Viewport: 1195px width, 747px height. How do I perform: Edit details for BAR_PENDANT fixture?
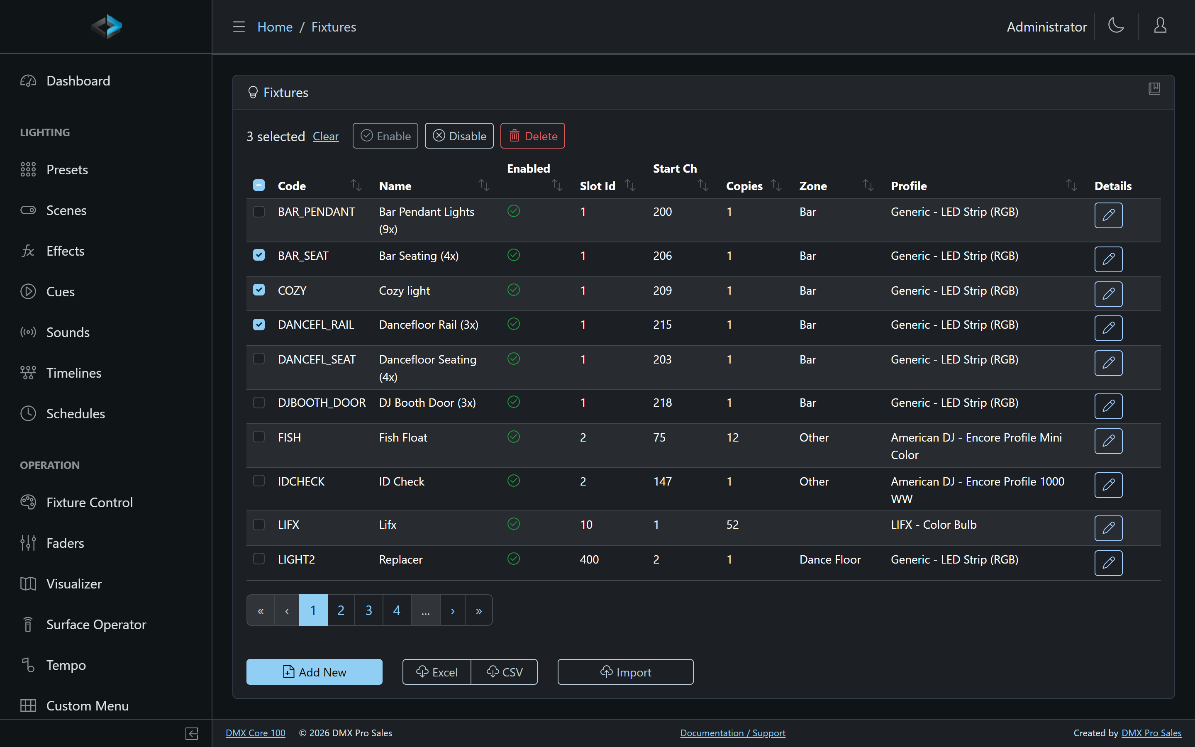[x=1108, y=215]
